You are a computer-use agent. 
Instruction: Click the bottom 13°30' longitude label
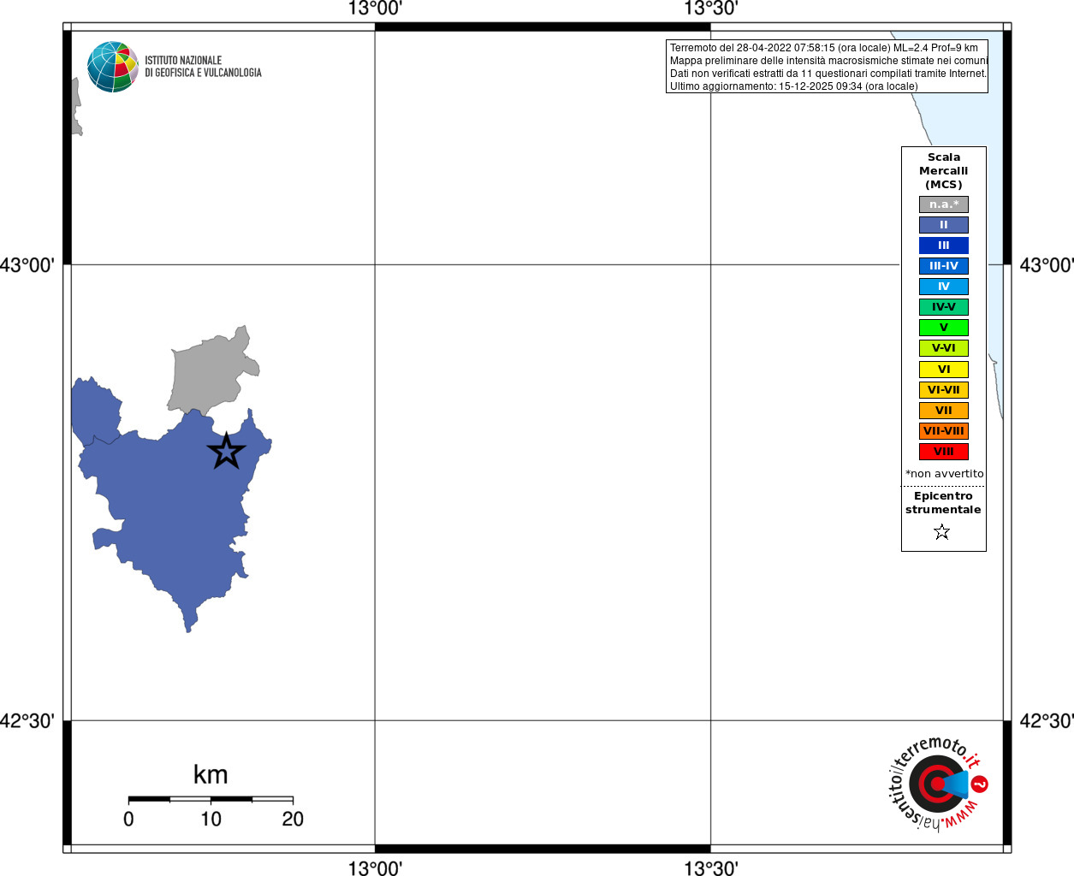point(711,868)
